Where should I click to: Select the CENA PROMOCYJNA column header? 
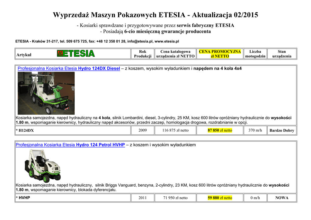click(220, 54)
